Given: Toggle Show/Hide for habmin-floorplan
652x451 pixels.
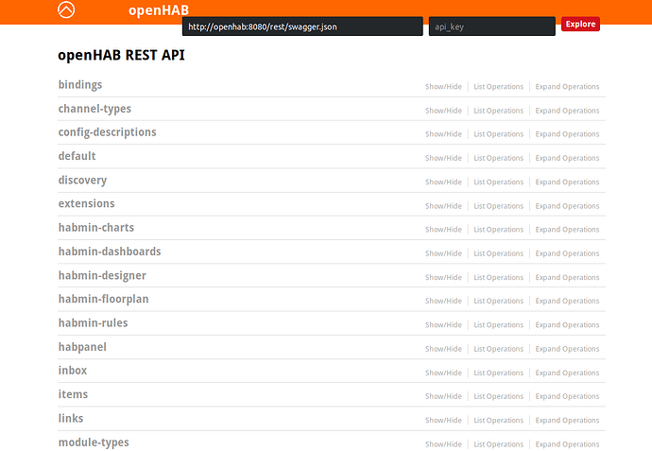Looking at the screenshot, I should click(x=443, y=301).
